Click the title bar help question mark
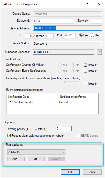Image resolution: width=105 pixels, height=178 pixels. [x=87, y=4]
